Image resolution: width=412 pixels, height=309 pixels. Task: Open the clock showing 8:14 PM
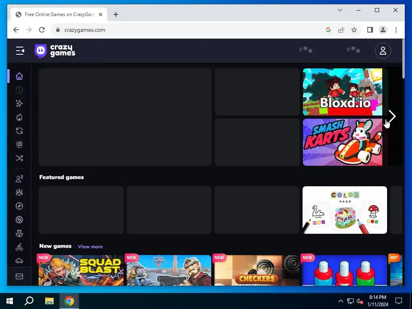pos(378,301)
